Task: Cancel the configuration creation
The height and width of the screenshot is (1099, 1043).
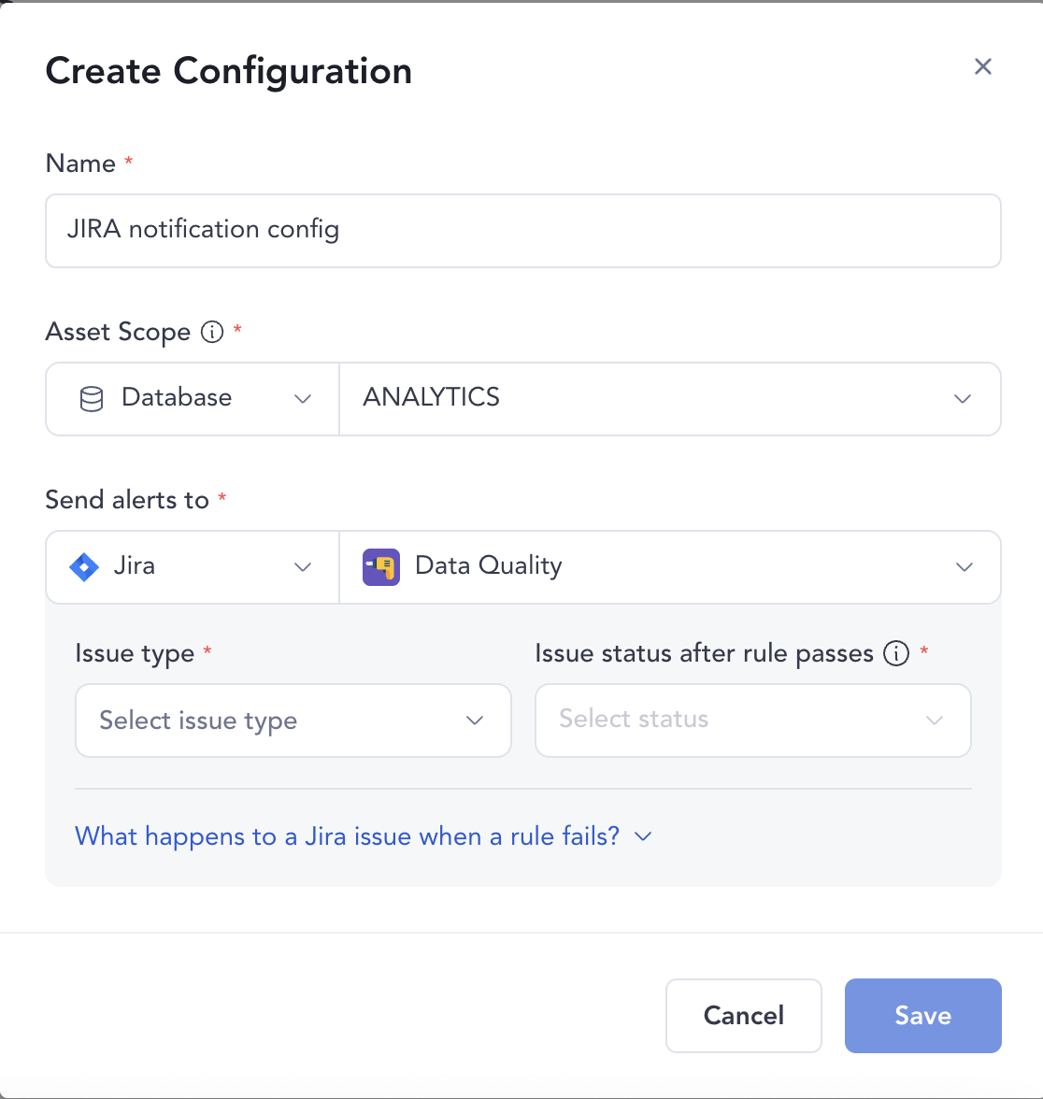Action: coord(743,1015)
